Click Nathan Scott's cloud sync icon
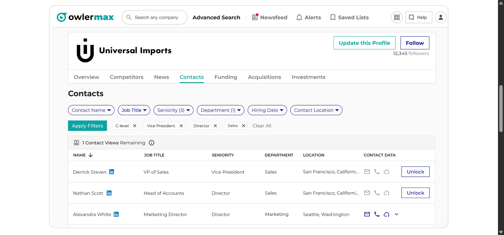Screen dimensions: 504x235 click(x=387, y=193)
